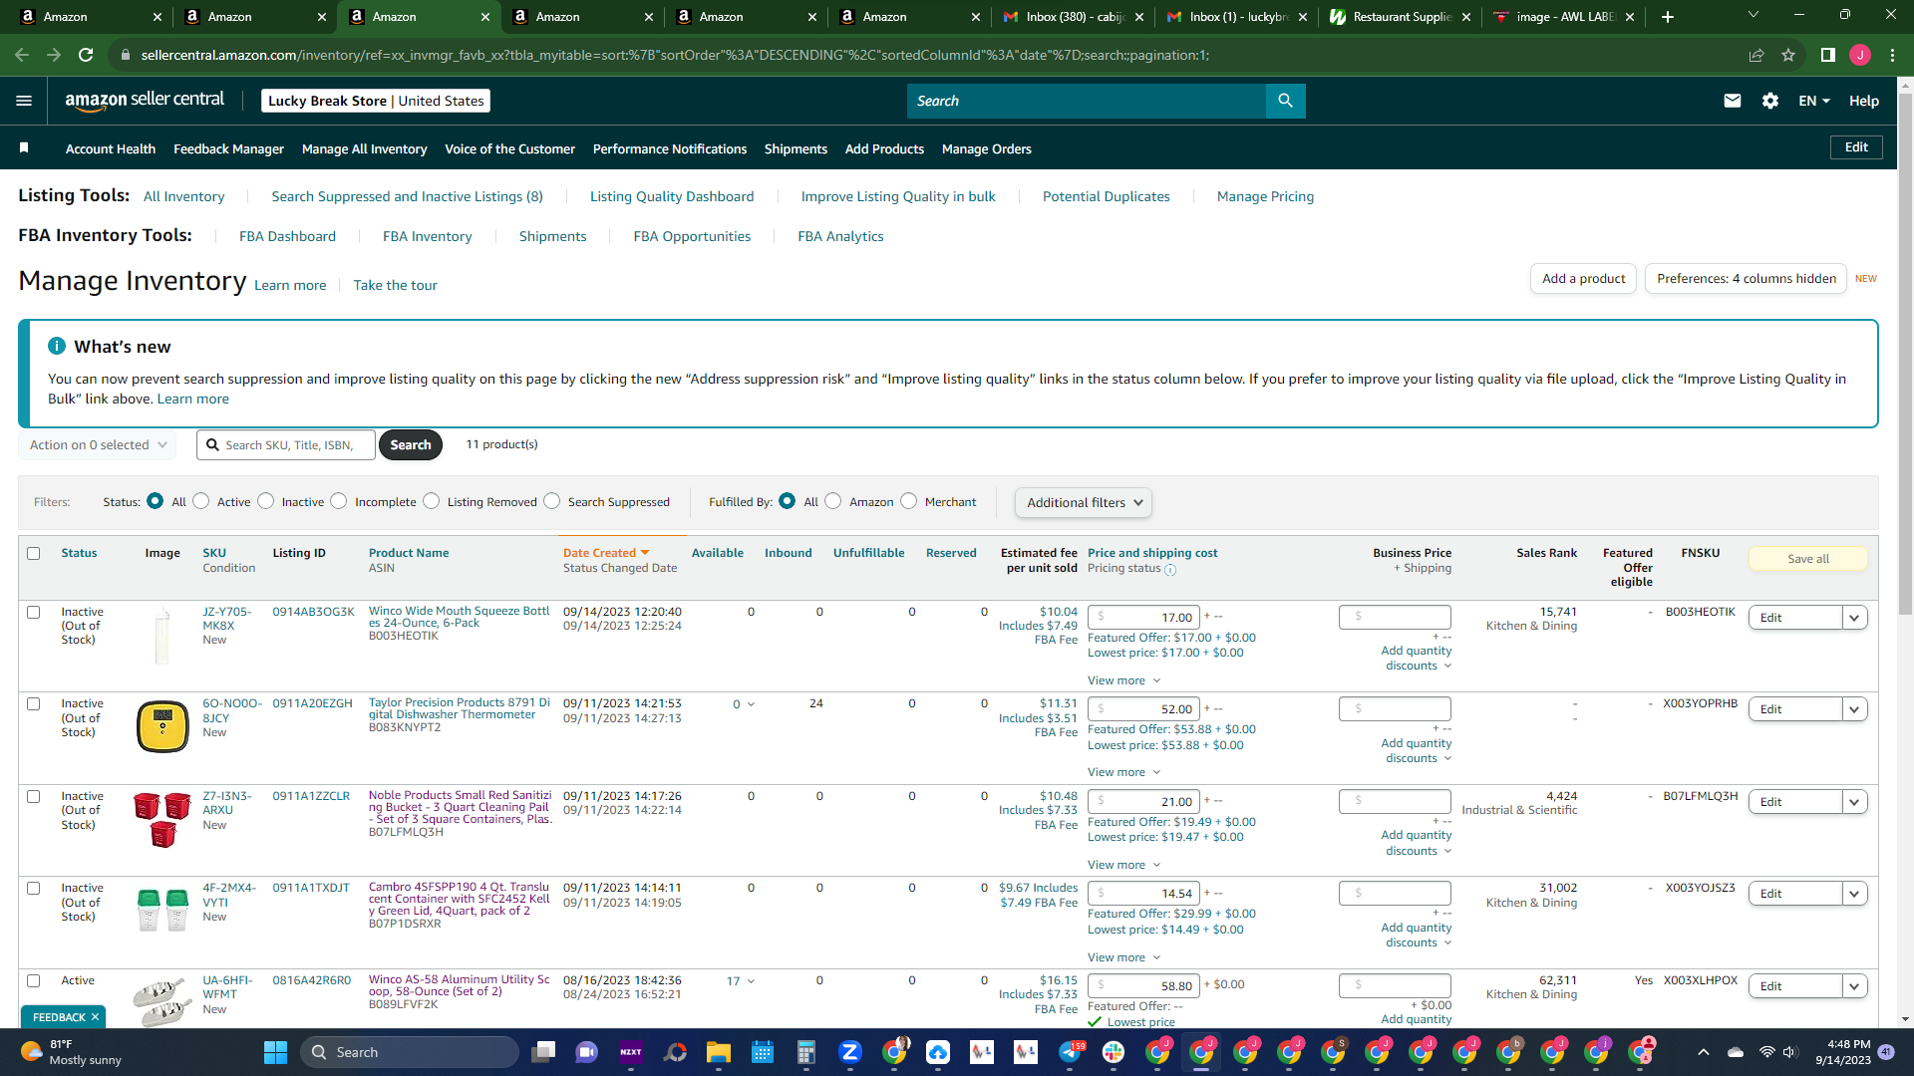The image size is (1914, 1076).
Task: Go back using browser back arrow
Action: 22,55
